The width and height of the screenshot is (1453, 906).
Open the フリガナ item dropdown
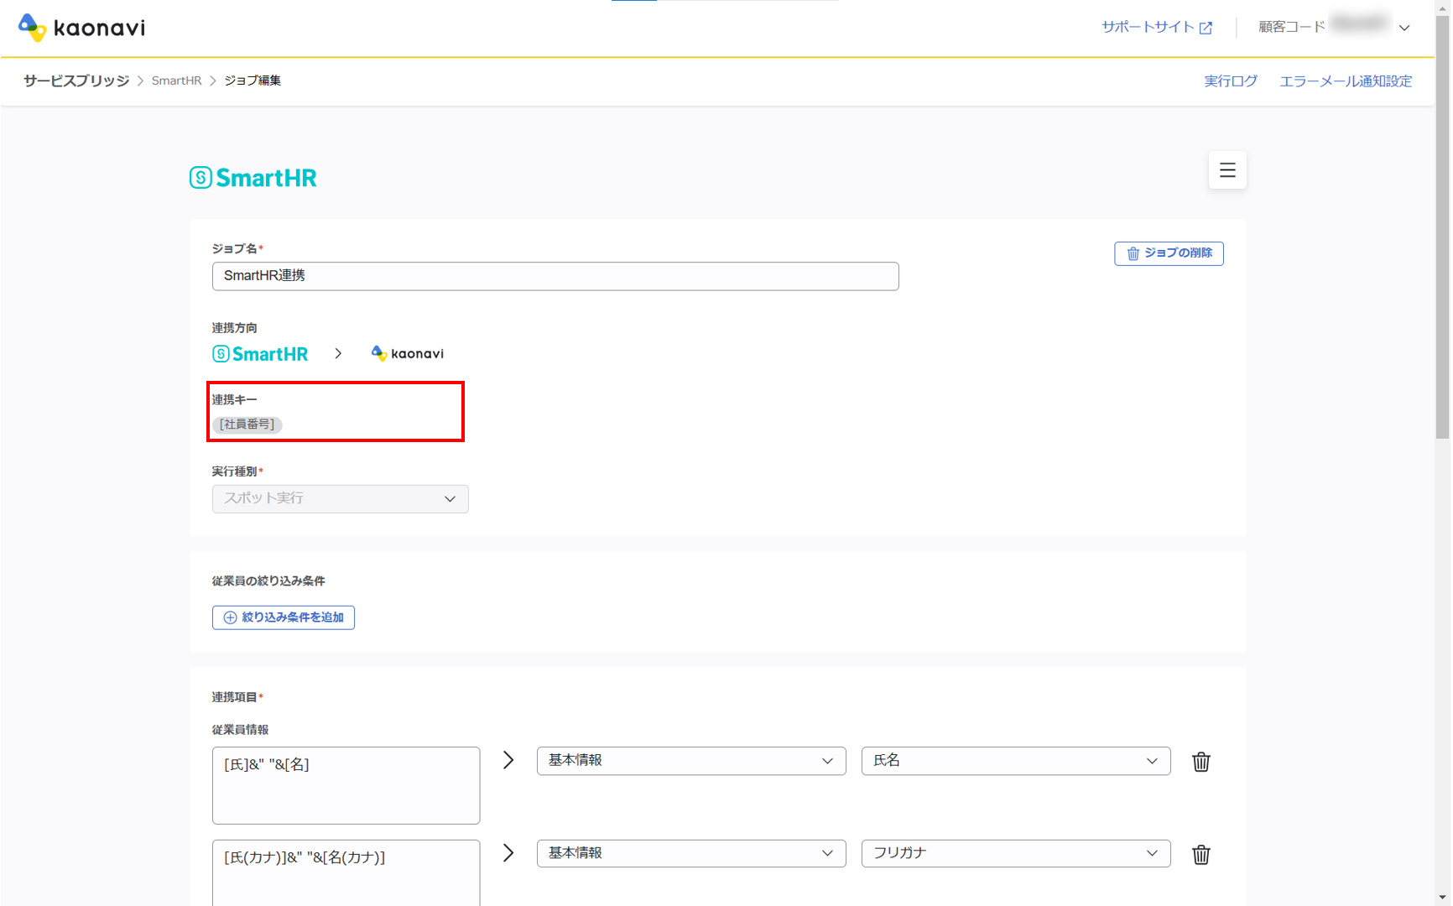pos(1016,854)
